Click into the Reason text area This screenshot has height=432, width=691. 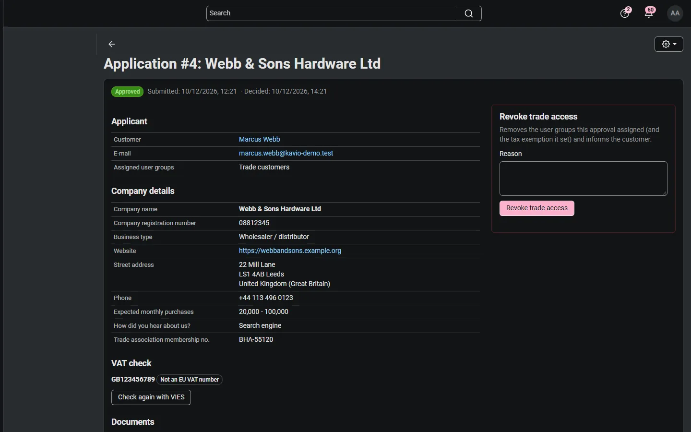pyautogui.click(x=583, y=179)
